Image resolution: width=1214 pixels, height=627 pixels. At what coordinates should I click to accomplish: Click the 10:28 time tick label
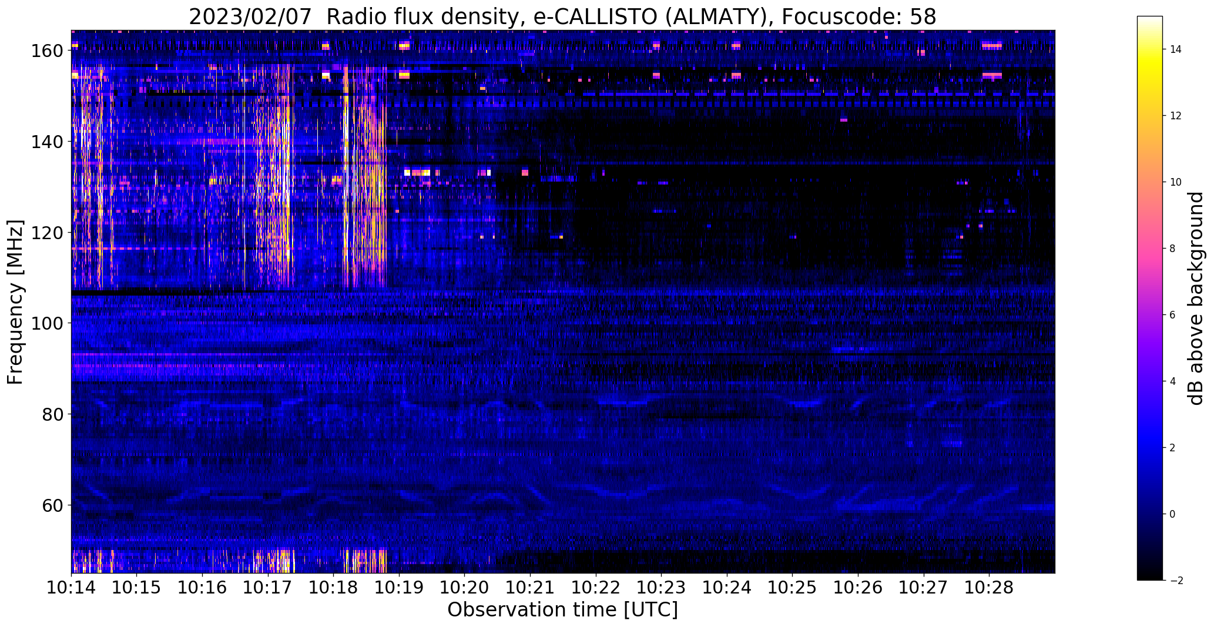point(989,588)
